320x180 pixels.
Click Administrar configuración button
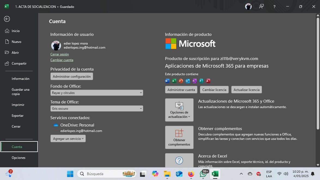[72, 77]
